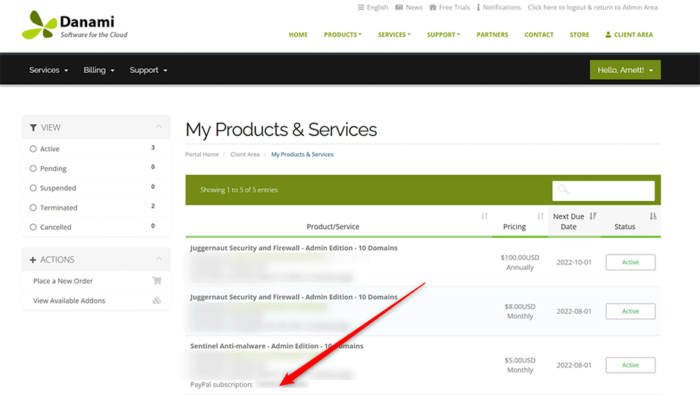Screen dimensions: 700x395
Task: Sort by Next Due Date icon
Action: coord(593,216)
